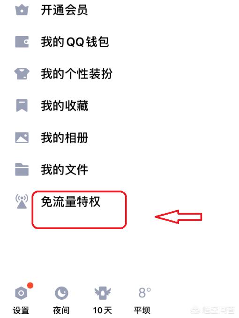The height and width of the screenshot is (318, 239).
Task: Choose the highlighted 免流量特权 text
Action: [x=70, y=202]
